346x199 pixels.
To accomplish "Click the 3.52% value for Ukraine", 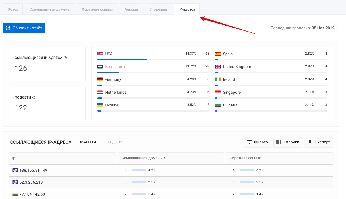I will [192, 105].
